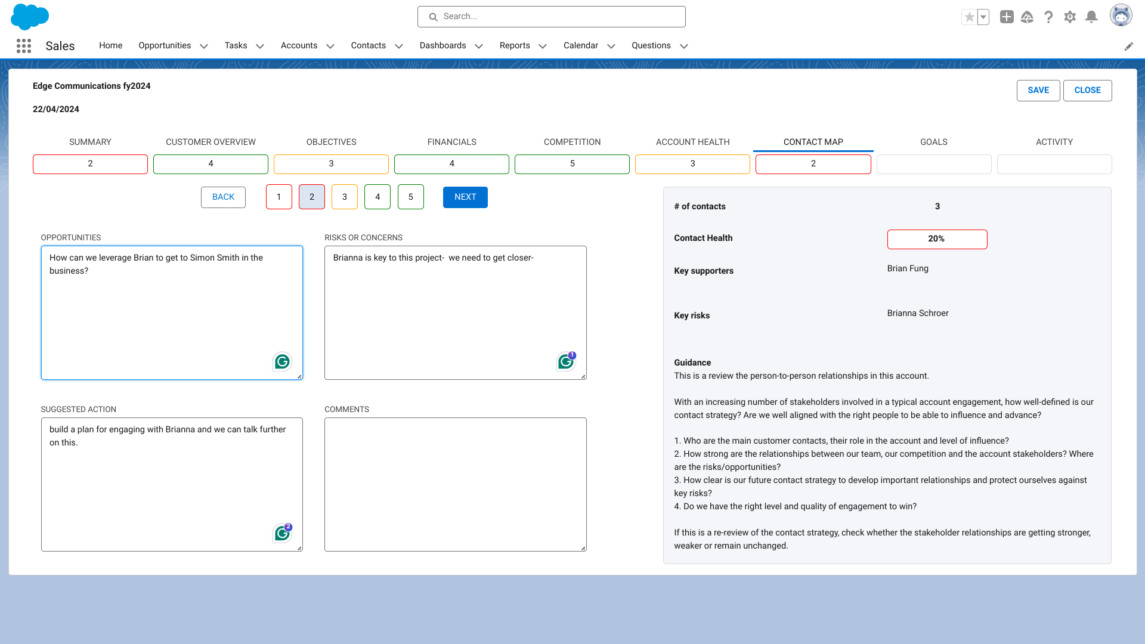Open the favorites list dropdown arrow
The height and width of the screenshot is (644, 1145).
click(x=983, y=17)
